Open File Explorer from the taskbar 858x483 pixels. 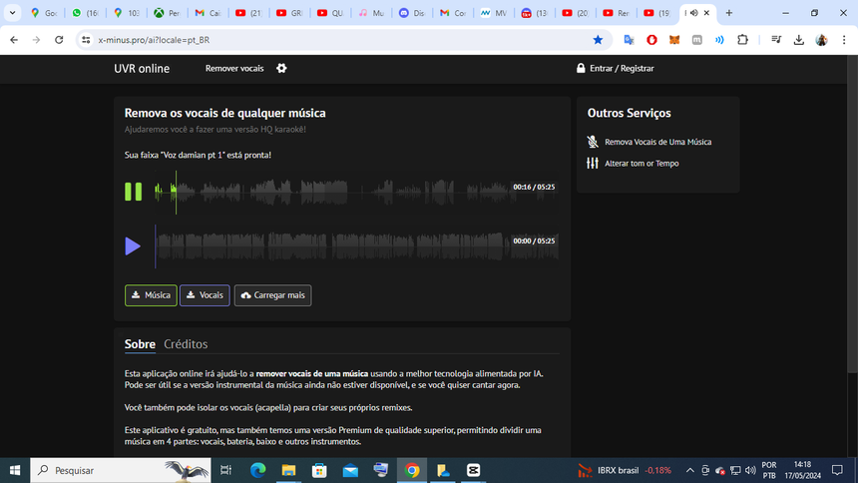pos(288,470)
